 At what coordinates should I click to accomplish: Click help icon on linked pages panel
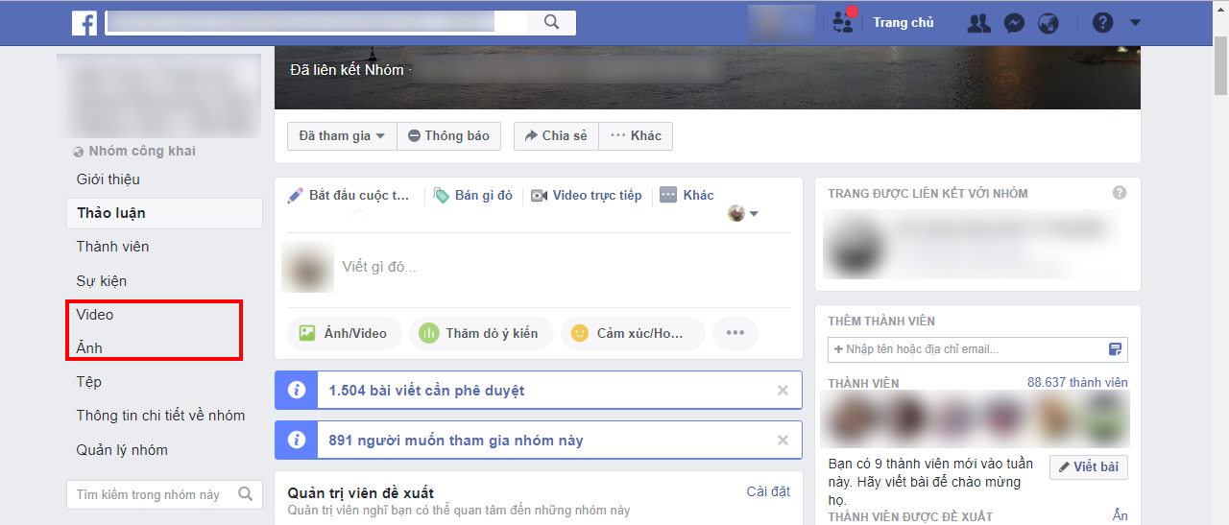click(x=1120, y=193)
